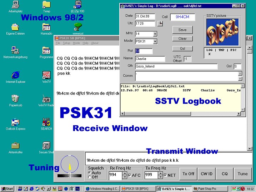Open the Mode menu in PSK31
This screenshot has height=192, width=256.
pos(76,43)
